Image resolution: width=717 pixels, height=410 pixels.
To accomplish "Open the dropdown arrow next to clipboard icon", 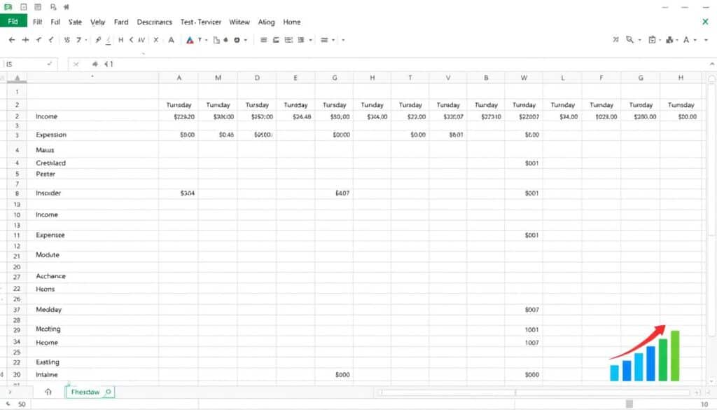I will coord(660,40).
